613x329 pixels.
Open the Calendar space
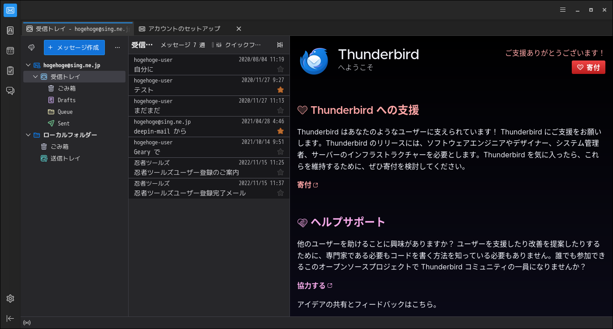point(10,51)
